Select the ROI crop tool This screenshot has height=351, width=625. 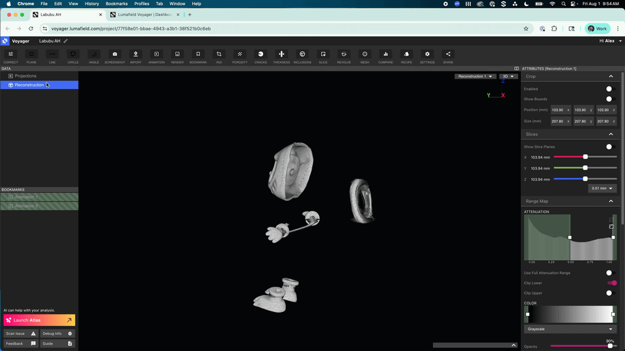(219, 57)
